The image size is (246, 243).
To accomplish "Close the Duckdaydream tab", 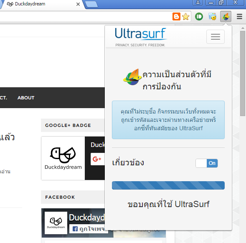I will 78,4.
